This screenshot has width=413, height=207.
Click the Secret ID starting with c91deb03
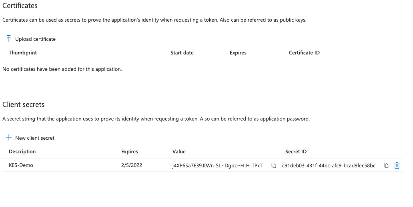tap(329, 165)
